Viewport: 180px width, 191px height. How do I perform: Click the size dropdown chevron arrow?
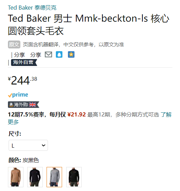tap(43, 145)
